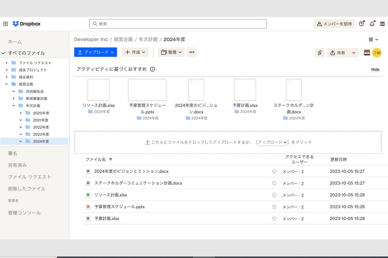
Task: Open the アップロード dropdown arrow
Action: [112, 52]
